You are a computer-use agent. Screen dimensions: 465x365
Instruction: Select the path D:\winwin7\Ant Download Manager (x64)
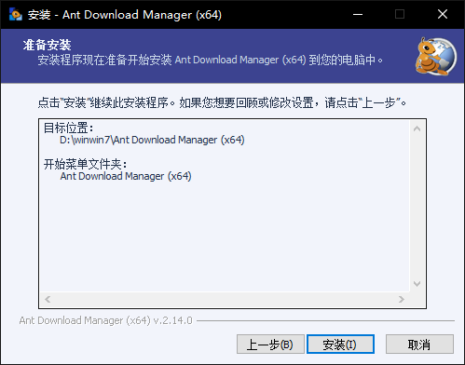[152, 140]
